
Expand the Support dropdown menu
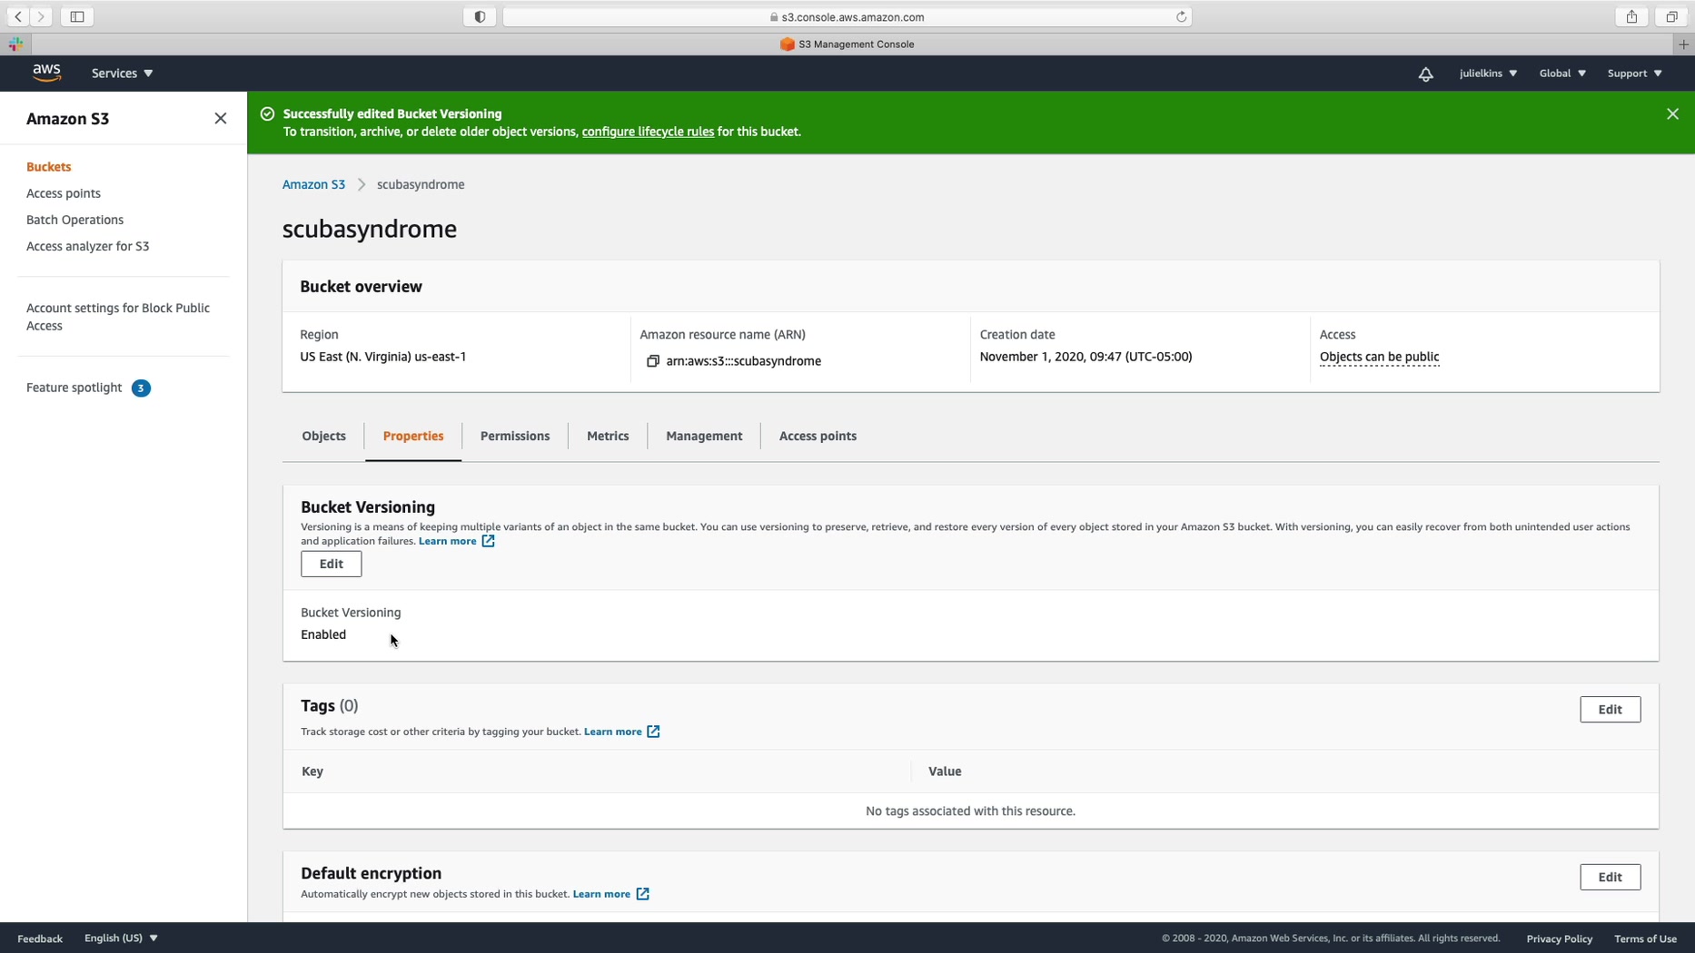pos(1634,74)
